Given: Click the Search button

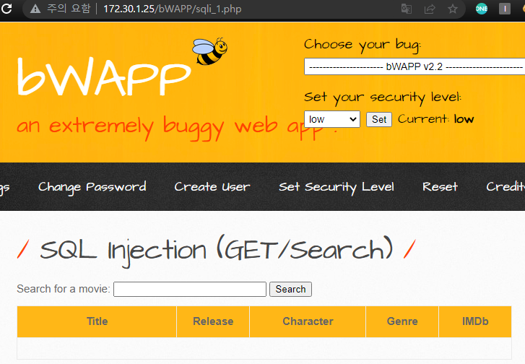Looking at the screenshot, I should click(290, 289).
